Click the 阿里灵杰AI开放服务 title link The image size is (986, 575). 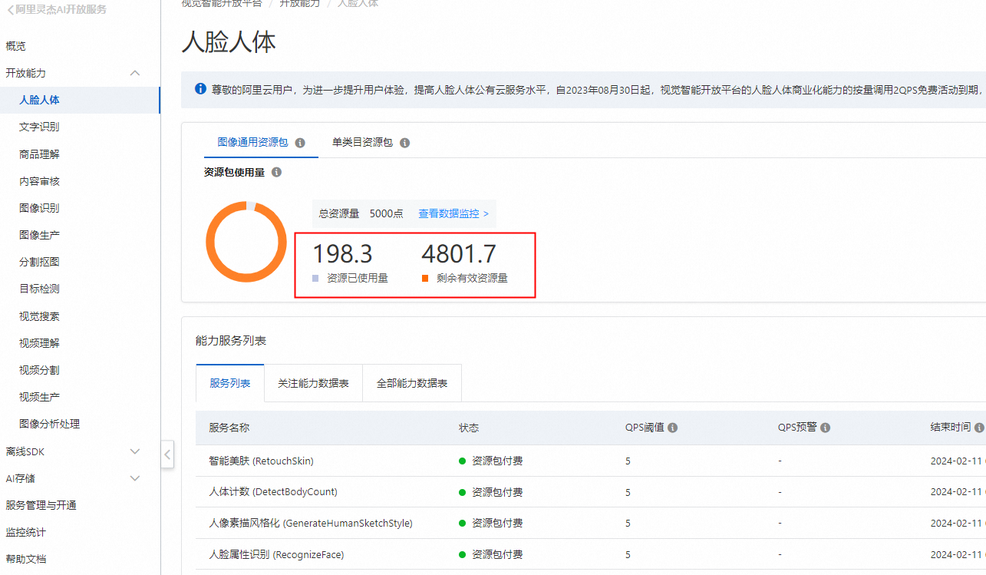click(61, 10)
